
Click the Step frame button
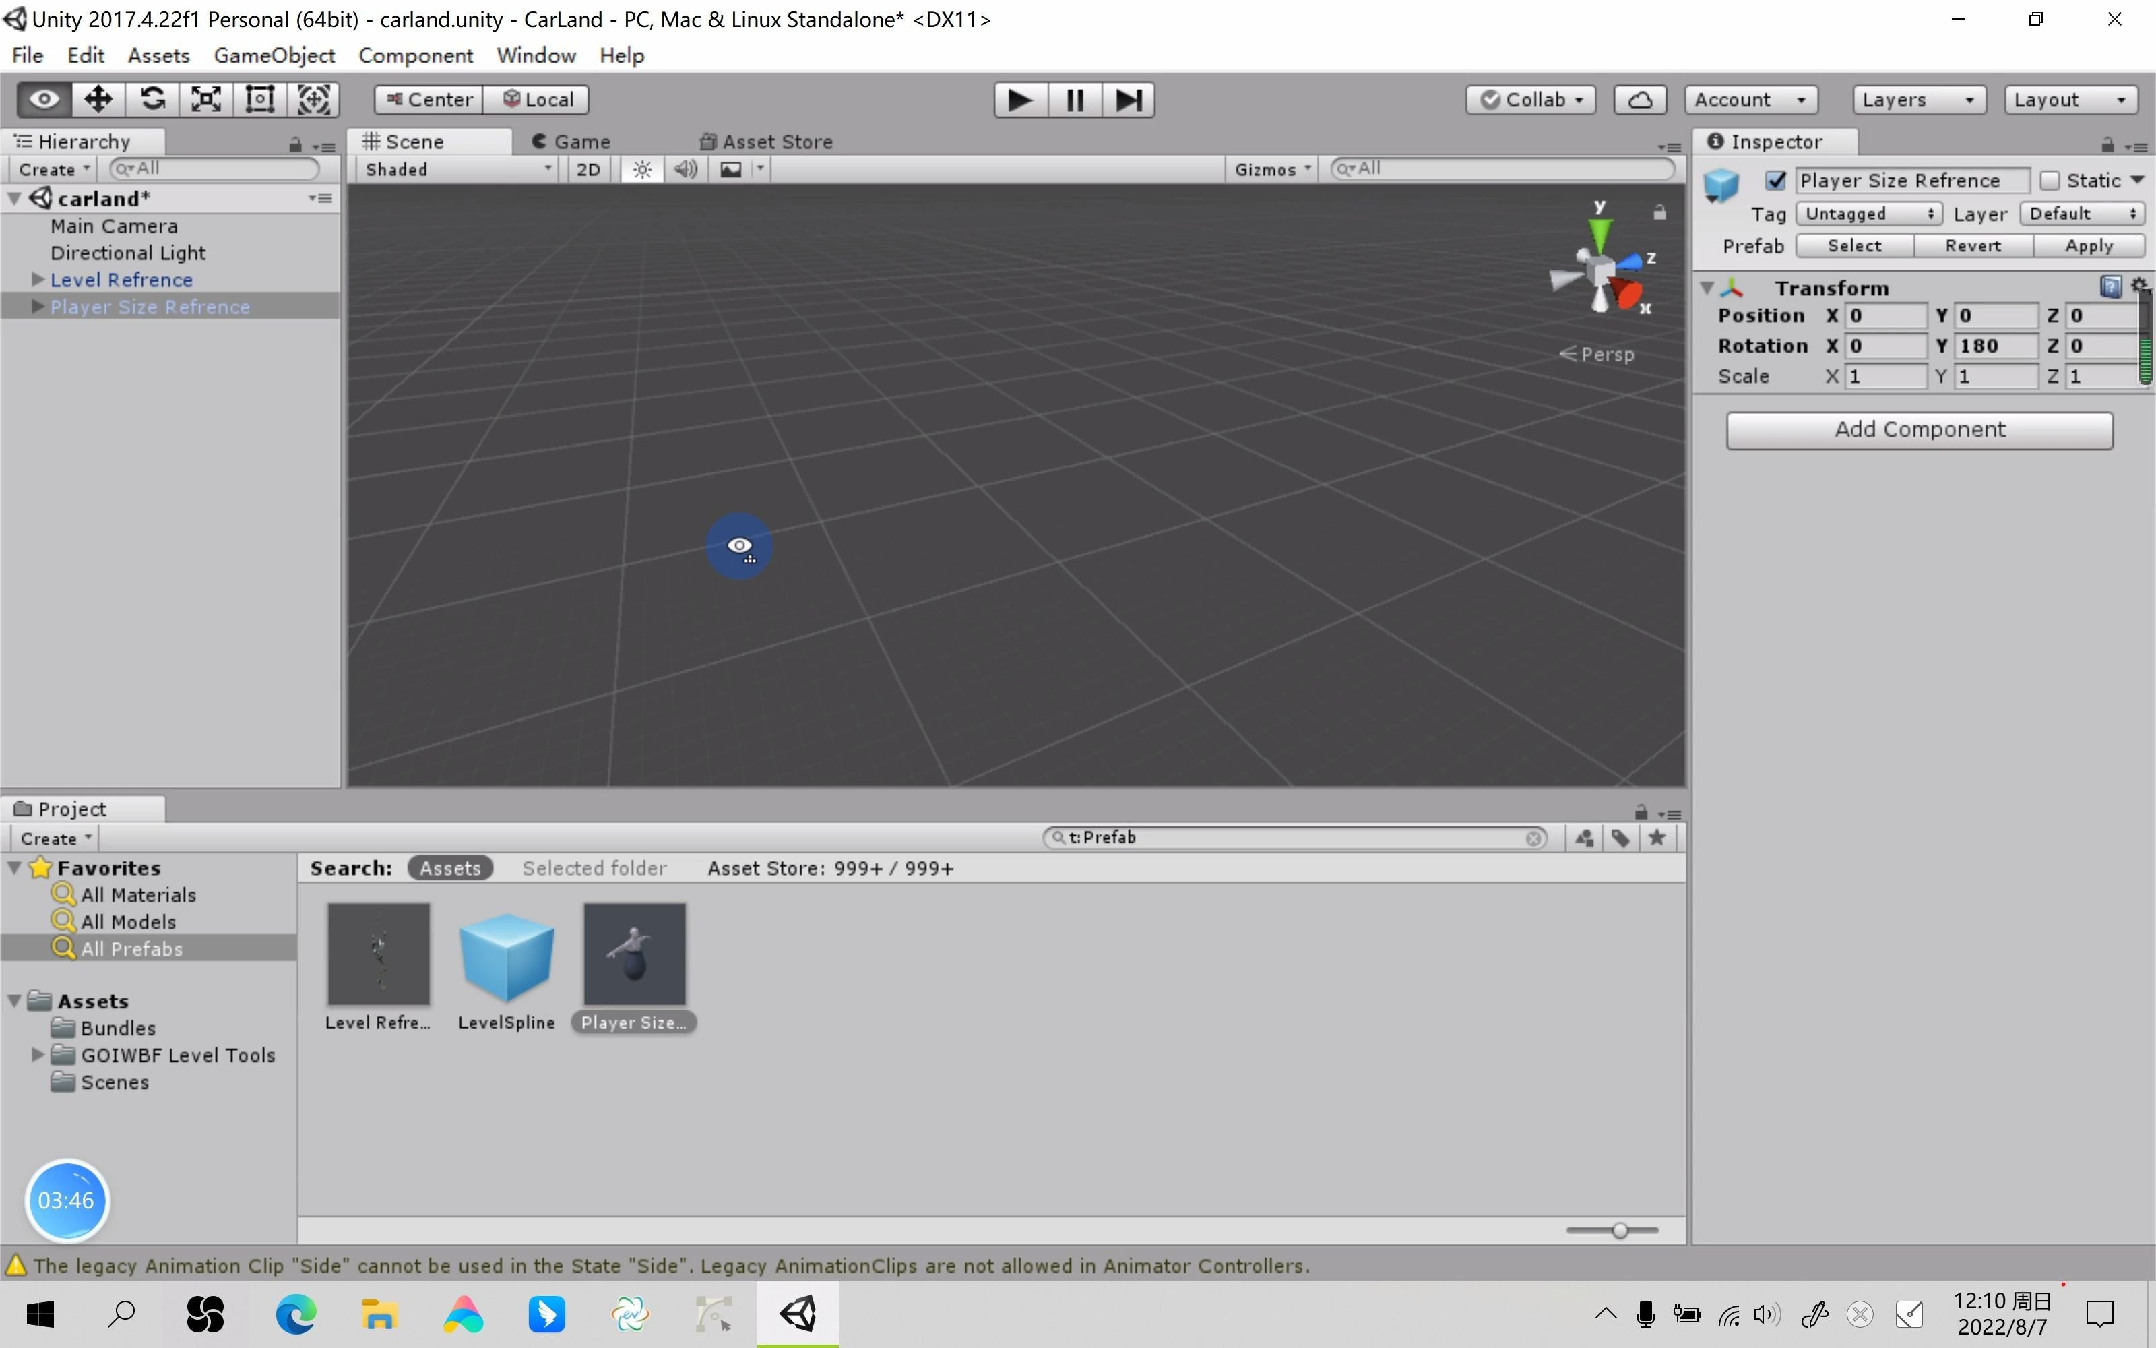[x=1128, y=100]
